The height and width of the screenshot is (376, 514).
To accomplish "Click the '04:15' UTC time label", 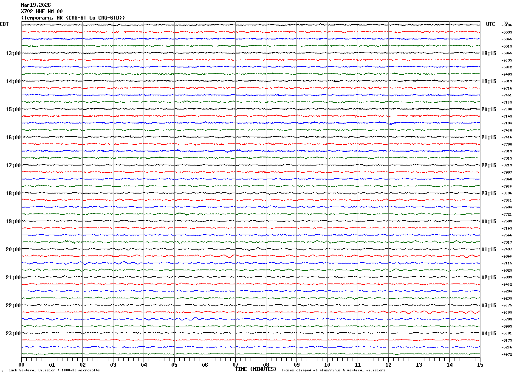I will coord(489,334).
